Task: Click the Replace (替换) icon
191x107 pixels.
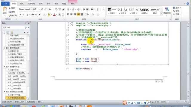Action: [x=174, y=11]
